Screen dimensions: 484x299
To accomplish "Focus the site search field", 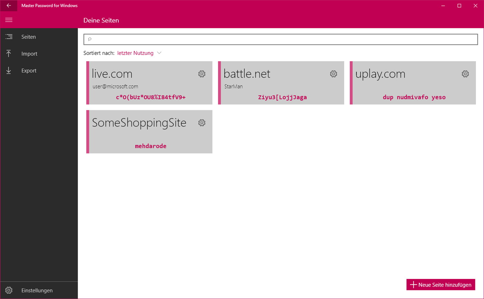I will click(x=281, y=39).
